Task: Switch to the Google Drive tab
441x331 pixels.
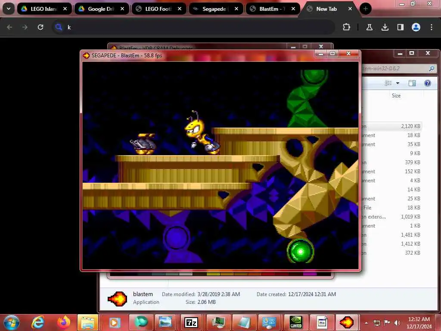Action: tap(101, 9)
